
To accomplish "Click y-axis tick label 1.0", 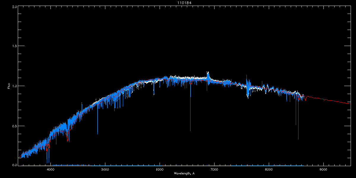I will (x=14, y=86).
